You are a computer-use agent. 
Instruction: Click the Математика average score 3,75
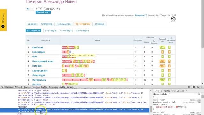point(162,80)
